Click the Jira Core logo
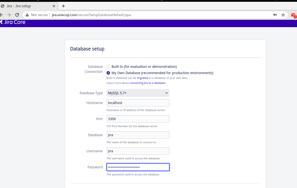 13,22
